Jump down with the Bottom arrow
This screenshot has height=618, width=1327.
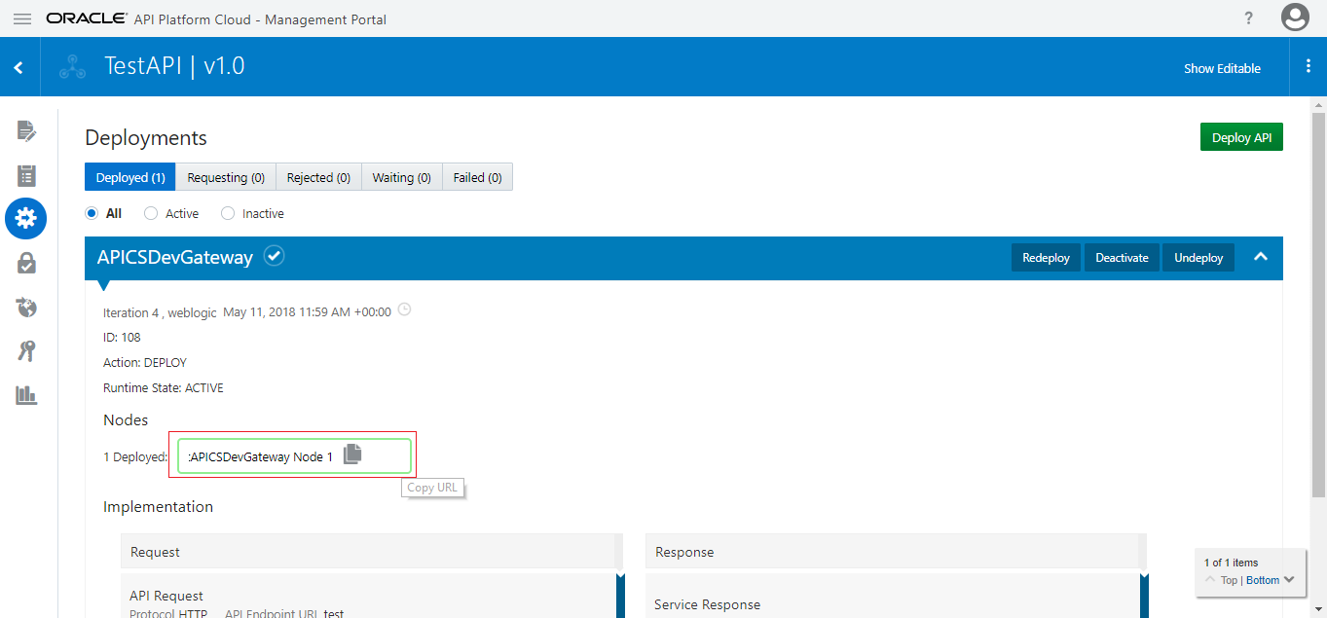click(x=1289, y=579)
